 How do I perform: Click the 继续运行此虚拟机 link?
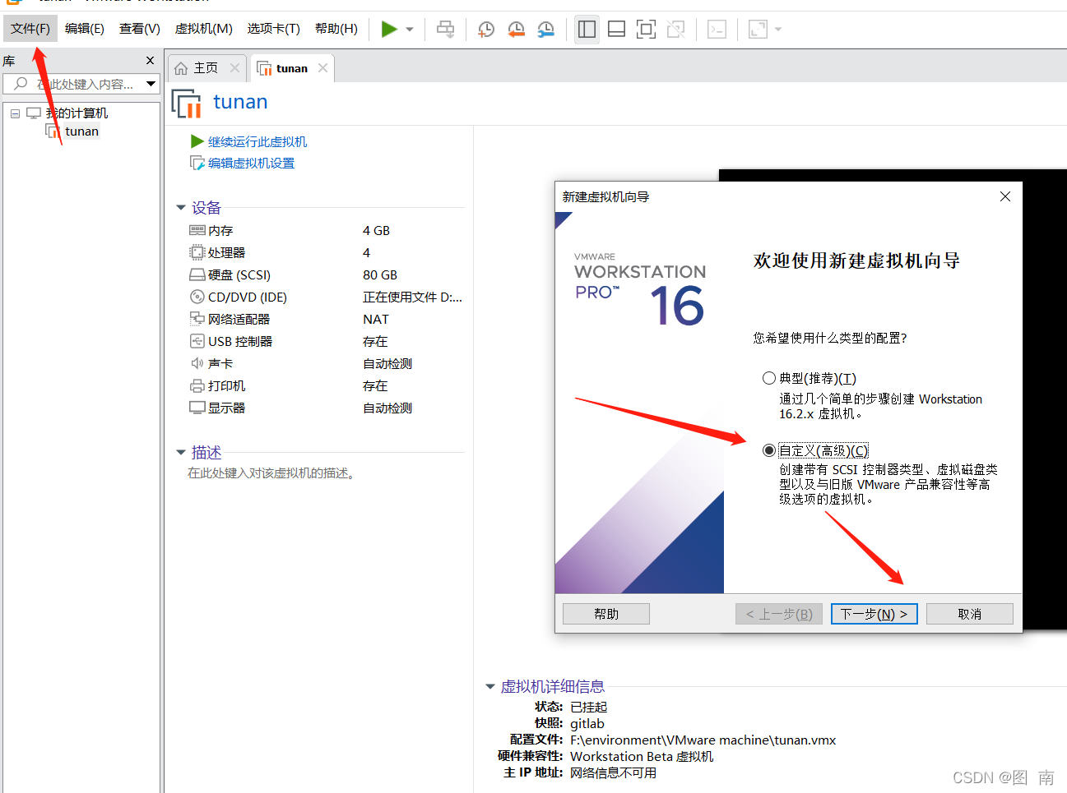[x=257, y=142]
